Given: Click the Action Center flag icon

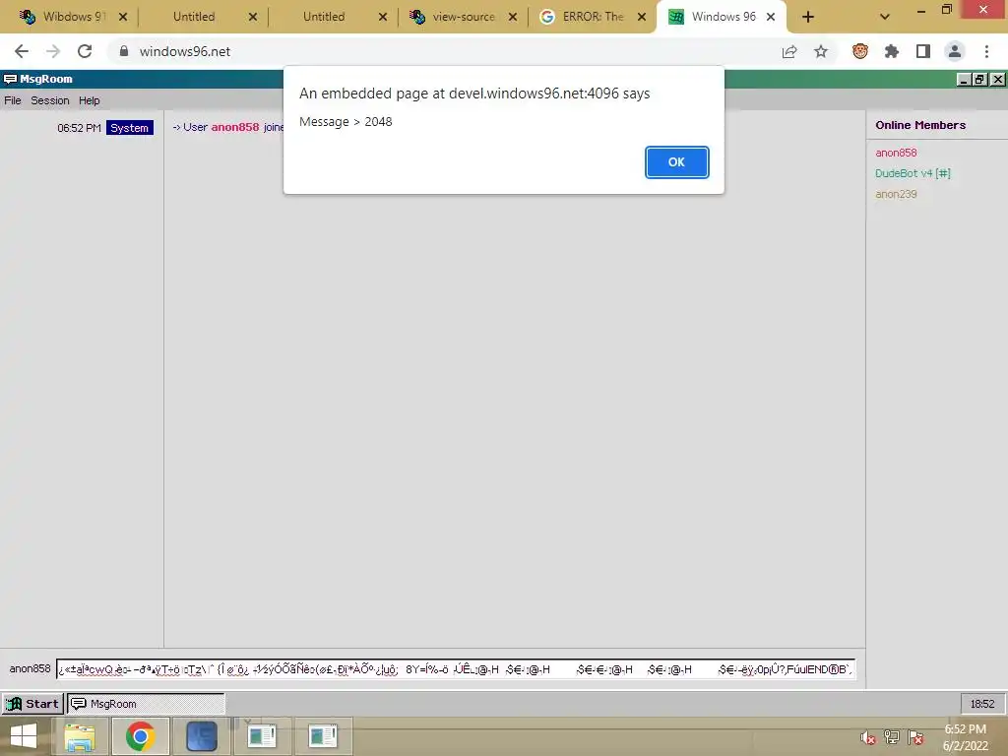Looking at the screenshot, I should (916, 737).
